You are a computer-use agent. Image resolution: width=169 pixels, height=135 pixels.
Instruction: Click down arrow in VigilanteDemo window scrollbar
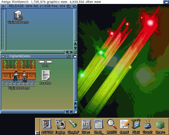pos(76,108)
